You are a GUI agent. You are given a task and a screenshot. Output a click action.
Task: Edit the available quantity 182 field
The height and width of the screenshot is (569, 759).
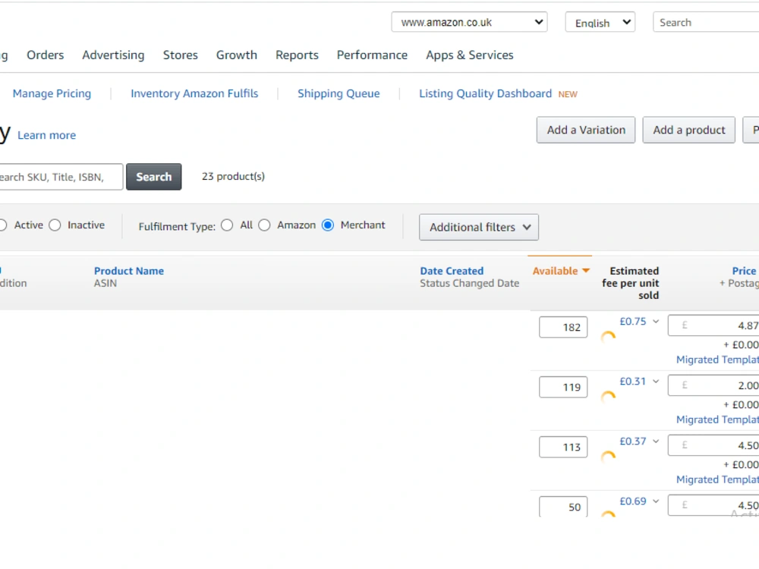[563, 327]
